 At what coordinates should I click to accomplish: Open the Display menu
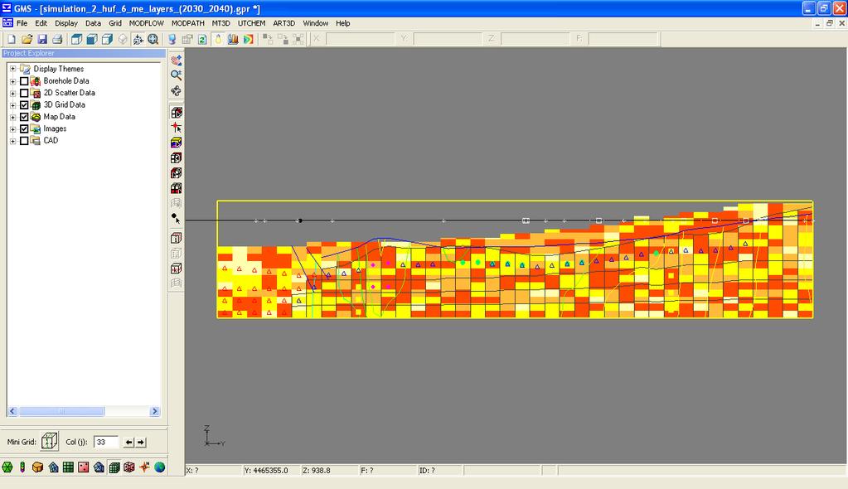click(x=66, y=23)
